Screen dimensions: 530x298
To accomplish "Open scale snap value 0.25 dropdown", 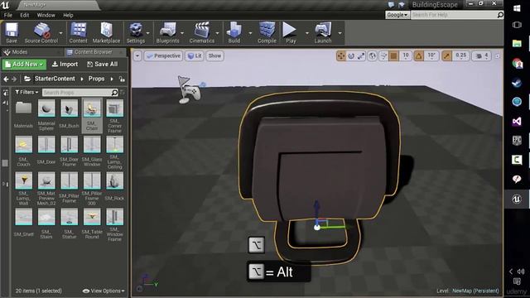I will coord(460,55).
